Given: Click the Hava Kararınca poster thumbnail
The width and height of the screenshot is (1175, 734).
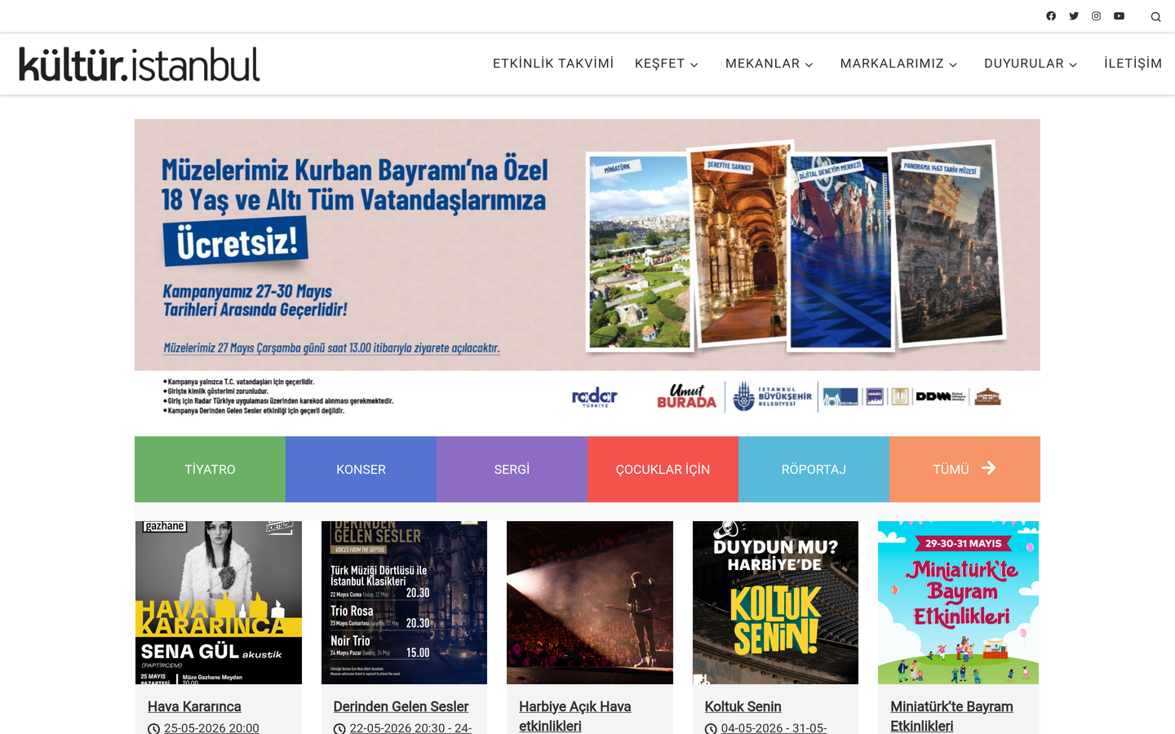Looking at the screenshot, I should coord(219,603).
